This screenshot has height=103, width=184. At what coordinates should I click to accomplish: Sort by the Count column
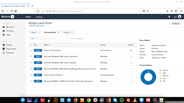point(131,45)
